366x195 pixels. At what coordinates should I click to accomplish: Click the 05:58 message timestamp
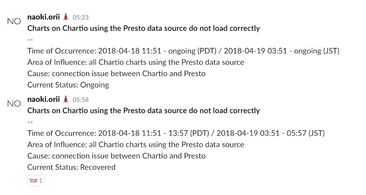tap(81, 100)
